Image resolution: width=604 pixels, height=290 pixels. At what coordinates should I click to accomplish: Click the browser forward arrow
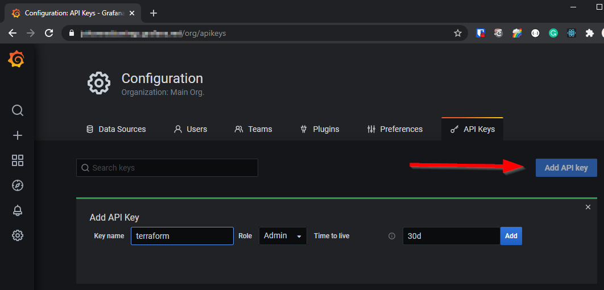coord(31,33)
